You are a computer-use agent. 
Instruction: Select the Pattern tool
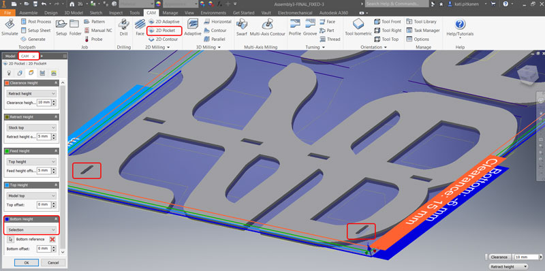point(94,22)
